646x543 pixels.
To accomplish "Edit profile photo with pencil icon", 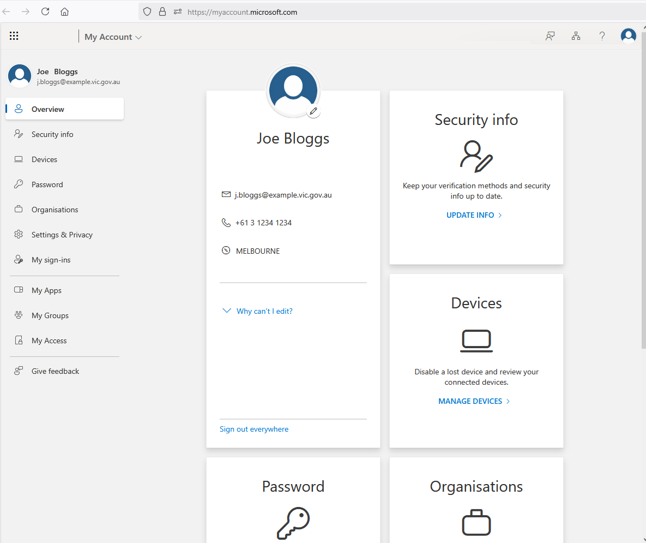I will tap(313, 111).
